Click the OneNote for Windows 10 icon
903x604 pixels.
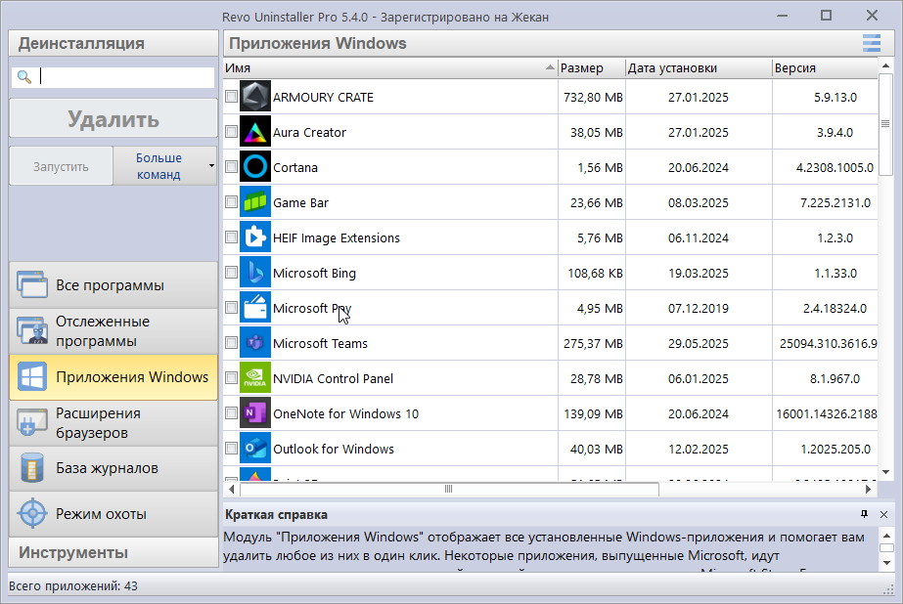tap(254, 412)
